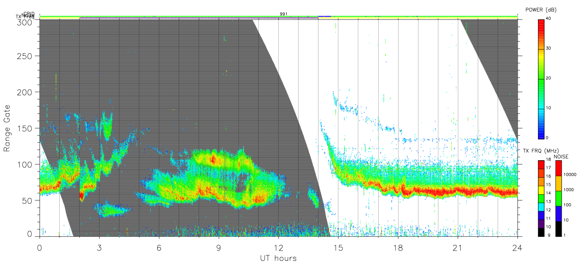Click the 0 label on POWER color bar
The image size is (582, 268).
(548, 137)
